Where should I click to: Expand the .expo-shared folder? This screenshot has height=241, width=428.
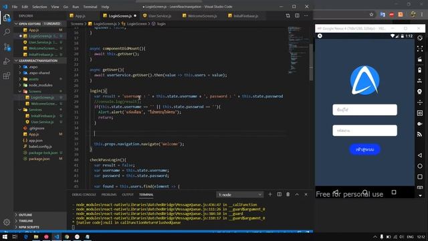click(38, 73)
